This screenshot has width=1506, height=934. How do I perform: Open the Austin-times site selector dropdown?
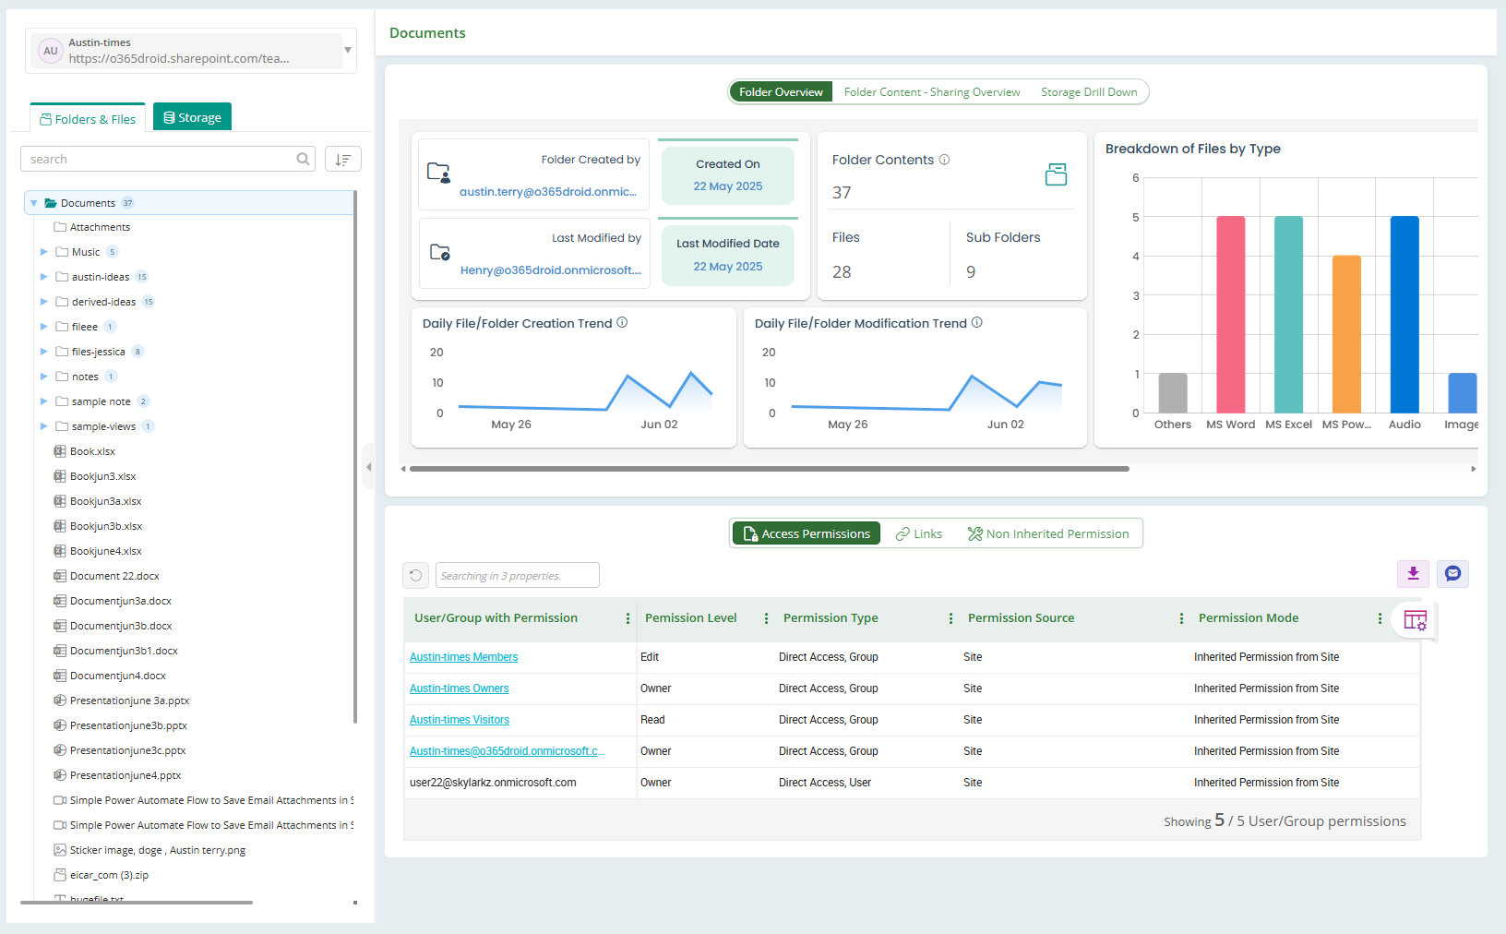pos(348,51)
